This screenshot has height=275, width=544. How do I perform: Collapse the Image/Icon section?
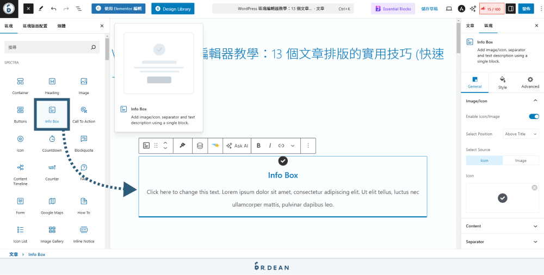point(502,101)
